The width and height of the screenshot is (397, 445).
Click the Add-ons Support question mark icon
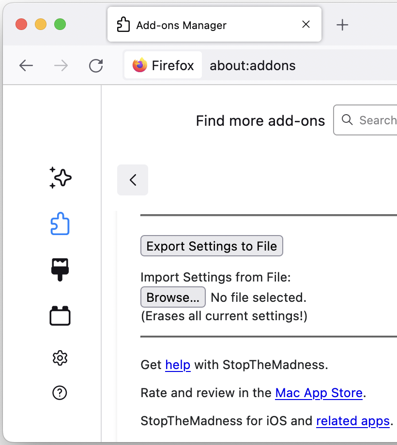coord(60,393)
